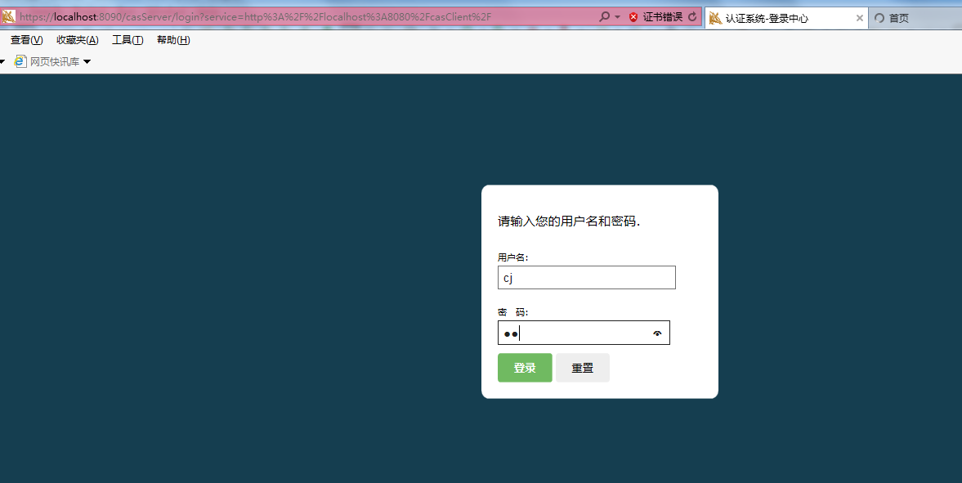Click the search magnifier icon in address bar

[x=604, y=16]
